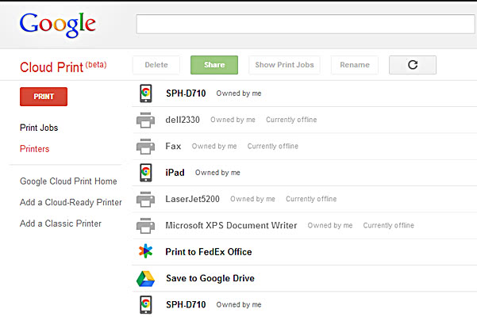Screen dimensions: 477x317
Task: Click the Delete button
Action: [x=156, y=65]
